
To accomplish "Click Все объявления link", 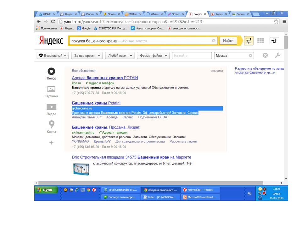I will click(x=84, y=71).
